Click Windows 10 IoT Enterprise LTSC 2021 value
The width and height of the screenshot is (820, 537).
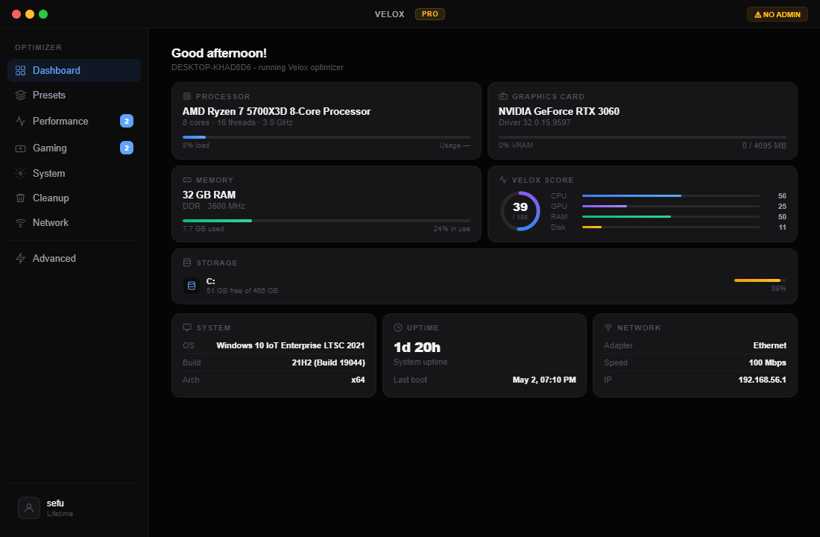click(290, 345)
